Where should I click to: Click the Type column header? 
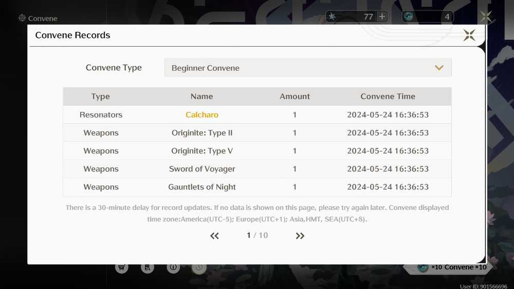click(x=101, y=97)
